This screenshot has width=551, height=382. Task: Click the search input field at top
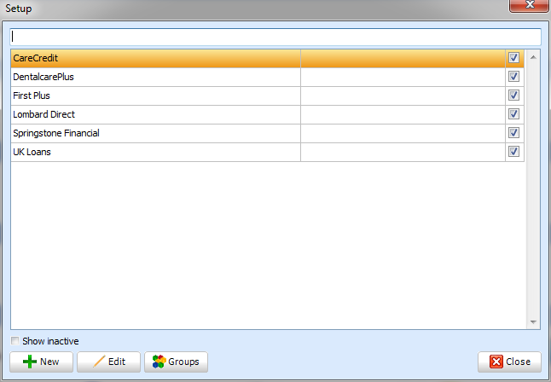[x=275, y=37]
